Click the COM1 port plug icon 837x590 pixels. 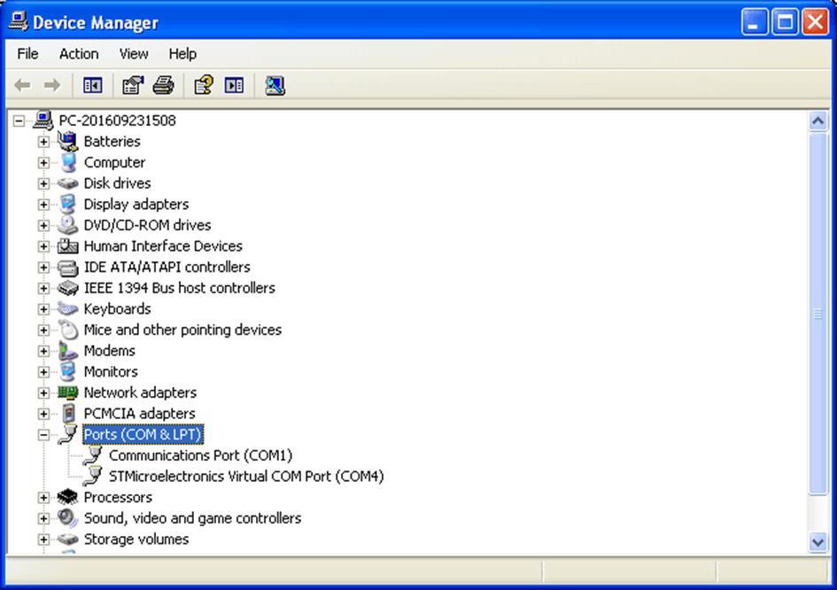pyautogui.click(x=93, y=455)
